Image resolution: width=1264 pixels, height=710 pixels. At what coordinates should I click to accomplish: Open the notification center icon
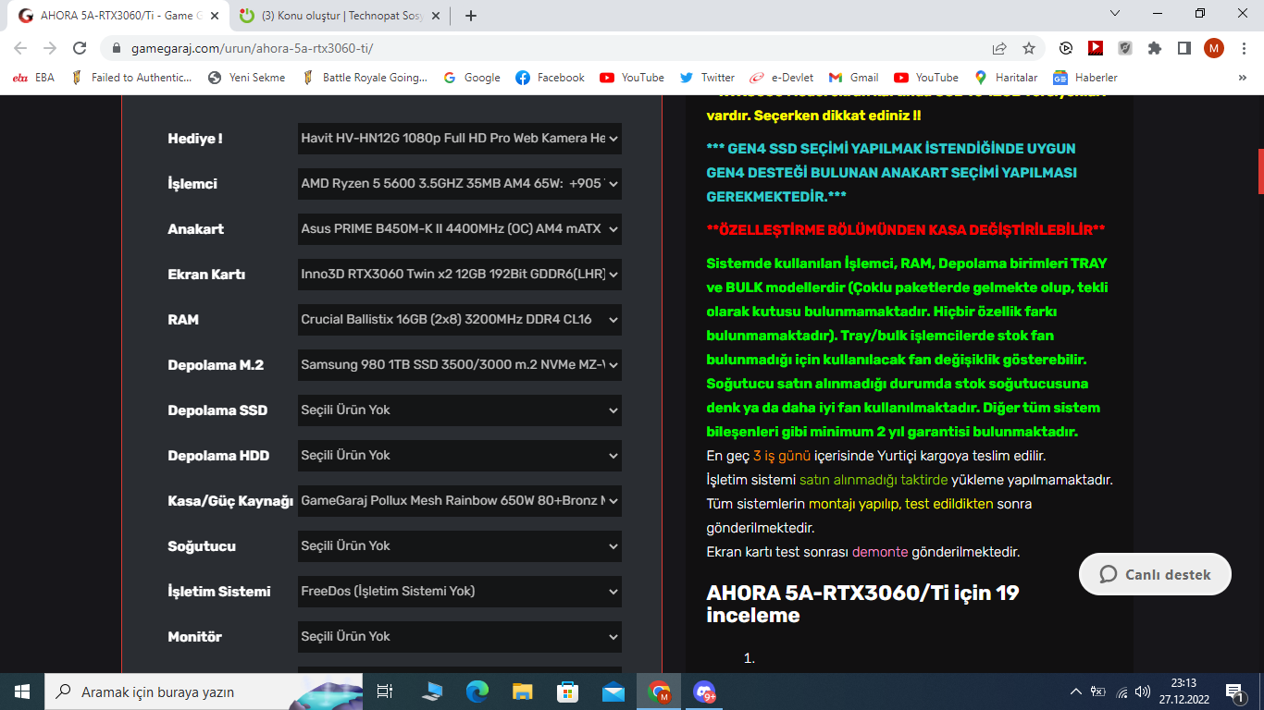point(1233,692)
